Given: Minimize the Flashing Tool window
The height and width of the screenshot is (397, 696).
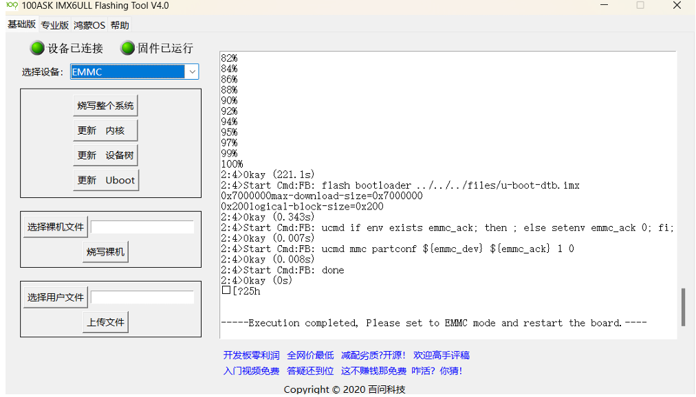Looking at the screenshot, I should 604,5.
